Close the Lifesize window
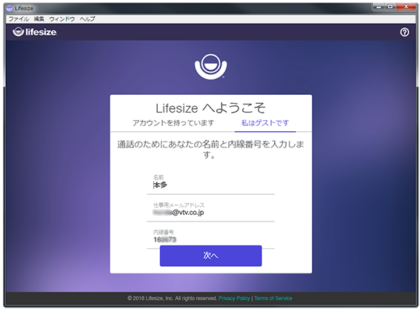The image size is (420, 309). [x=406, y=7]
